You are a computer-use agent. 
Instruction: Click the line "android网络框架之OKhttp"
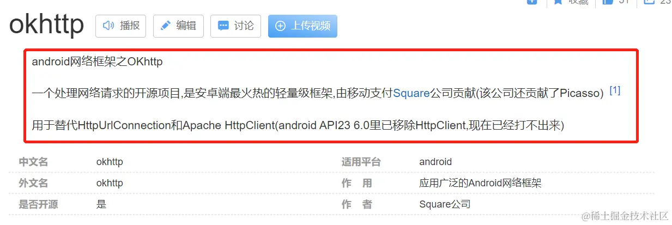(98, 62)
